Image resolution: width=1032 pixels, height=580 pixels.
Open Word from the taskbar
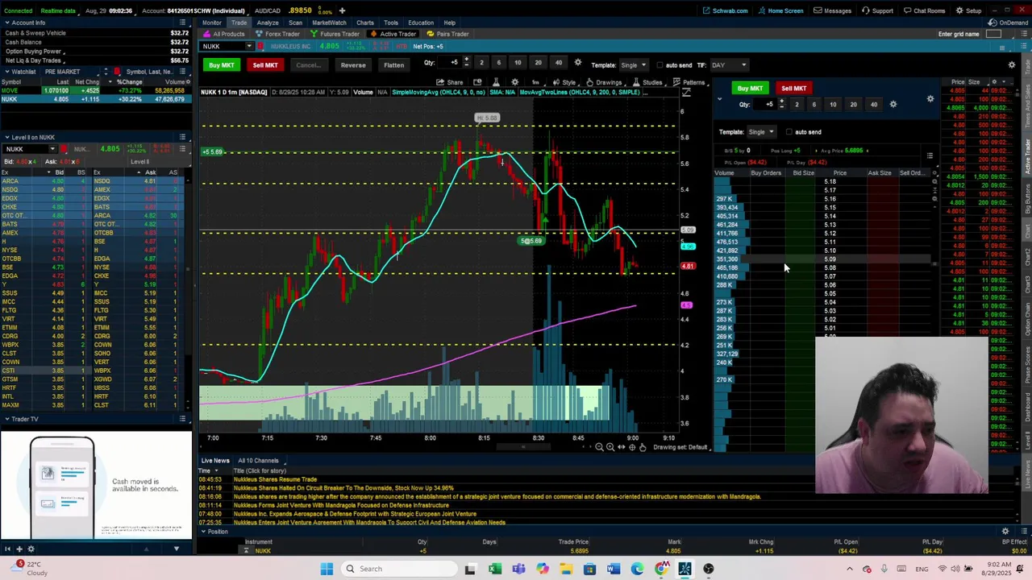coord(614,569)
